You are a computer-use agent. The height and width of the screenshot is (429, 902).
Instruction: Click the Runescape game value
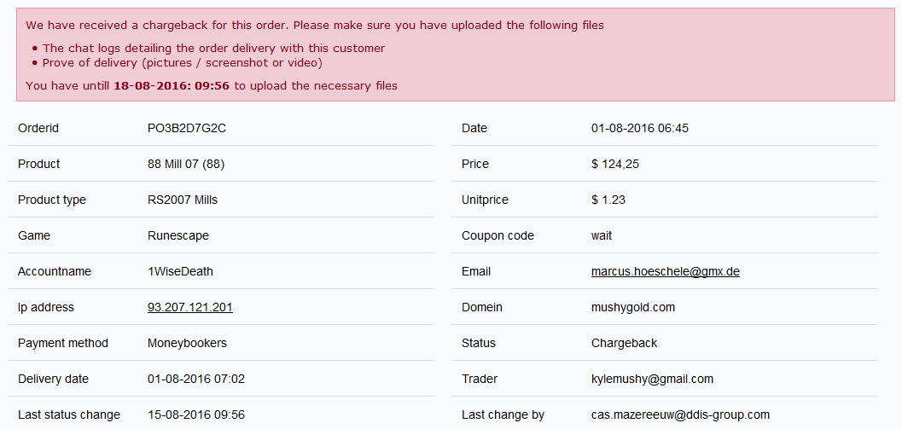point(177,235)
